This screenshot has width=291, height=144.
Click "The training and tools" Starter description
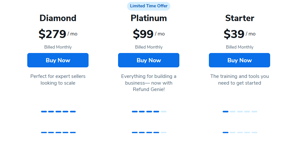click(x=239, y=80)
